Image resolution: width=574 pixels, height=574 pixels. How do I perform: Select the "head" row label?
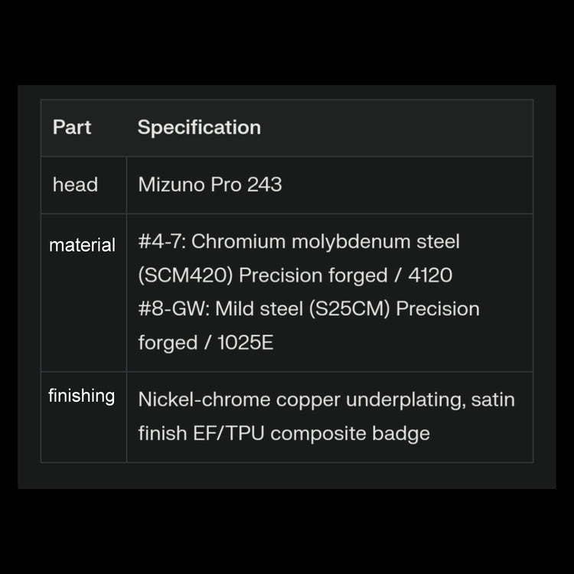(x=75, y=184)
